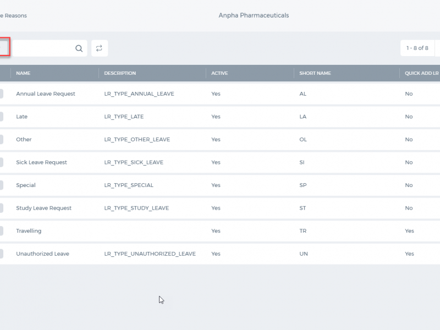Open the Sick Leave Request entry
440x330 pixels.
pyautogui.click(x=42, y=162)
